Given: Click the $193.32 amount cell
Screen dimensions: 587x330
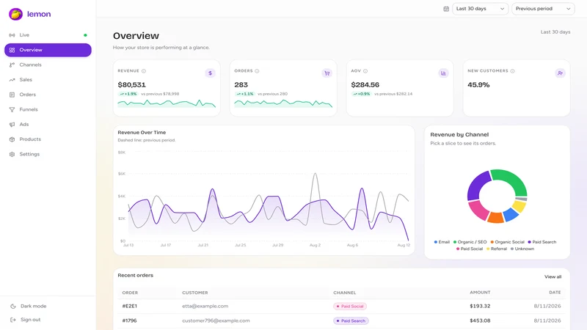Looking at the screenshot, I should [480, 306].
